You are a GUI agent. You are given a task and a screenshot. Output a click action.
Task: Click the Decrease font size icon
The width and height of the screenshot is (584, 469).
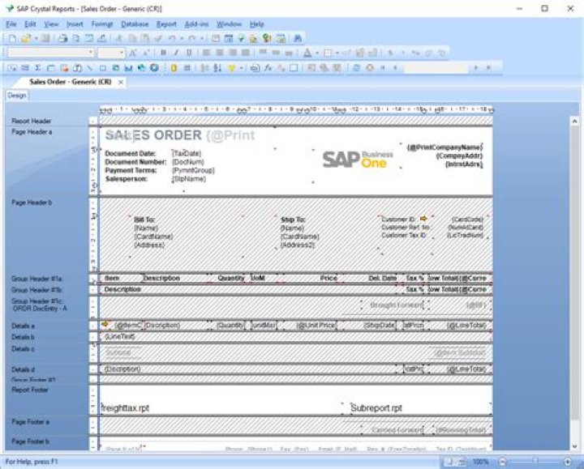(146, 53)
